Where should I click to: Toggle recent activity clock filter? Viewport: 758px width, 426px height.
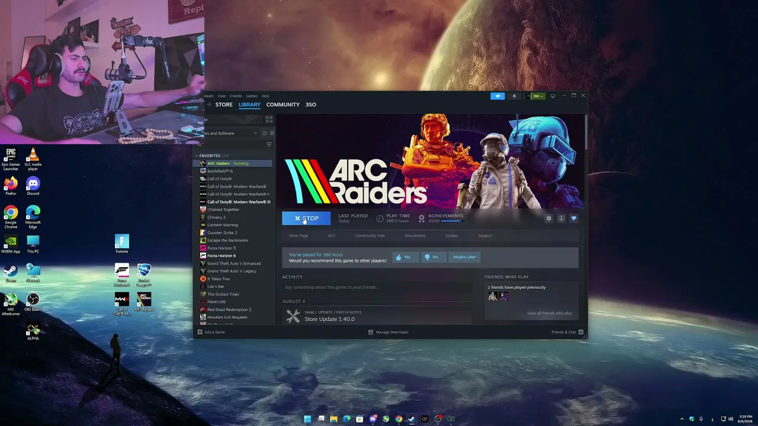[x=265, y=133]
